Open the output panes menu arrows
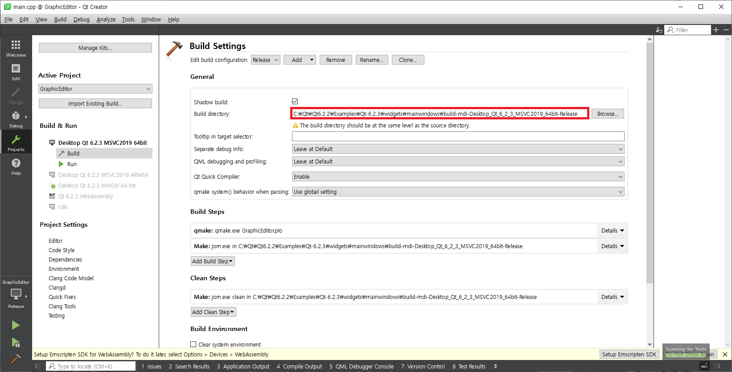 click(495, 366)
